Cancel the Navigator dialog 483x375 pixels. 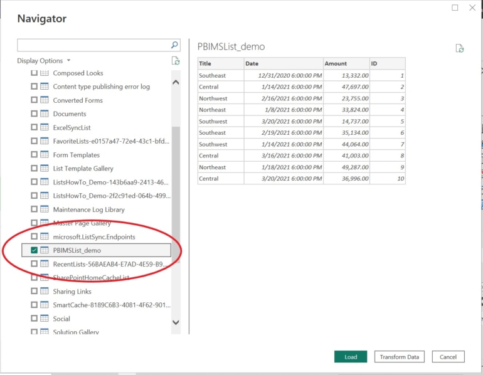448,357
